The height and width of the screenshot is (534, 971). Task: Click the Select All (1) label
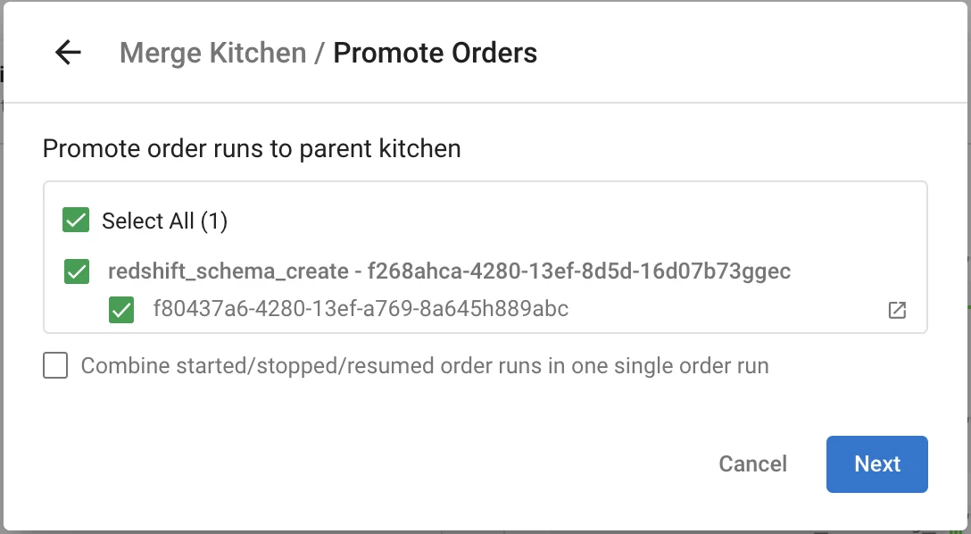pos(164,221)
